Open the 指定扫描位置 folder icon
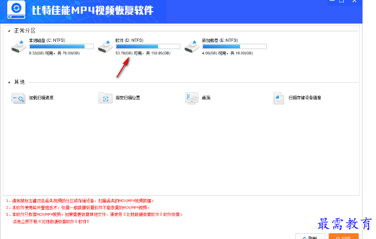The image size is (376, 239). (x=105, y=98)
